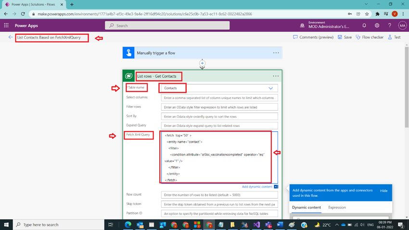Open a new browser tab
This screenshot has width=409, height=230.
(x=72, y=4)
